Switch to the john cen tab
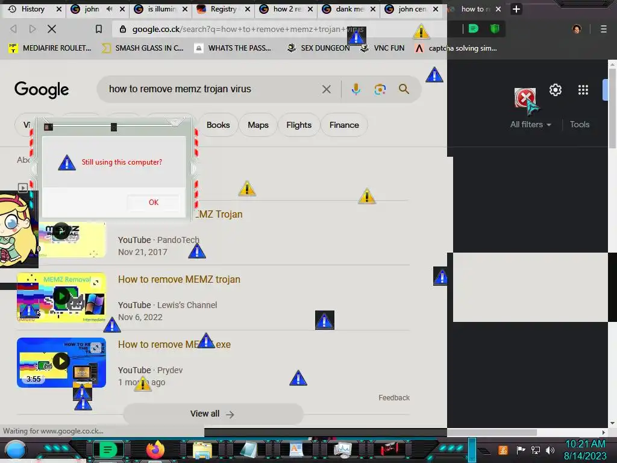The width and height of the screenshot is (617, 463). tap(412, 9)
